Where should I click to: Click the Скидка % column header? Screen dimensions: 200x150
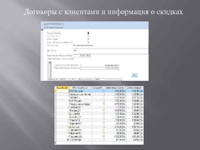point(98,88)
